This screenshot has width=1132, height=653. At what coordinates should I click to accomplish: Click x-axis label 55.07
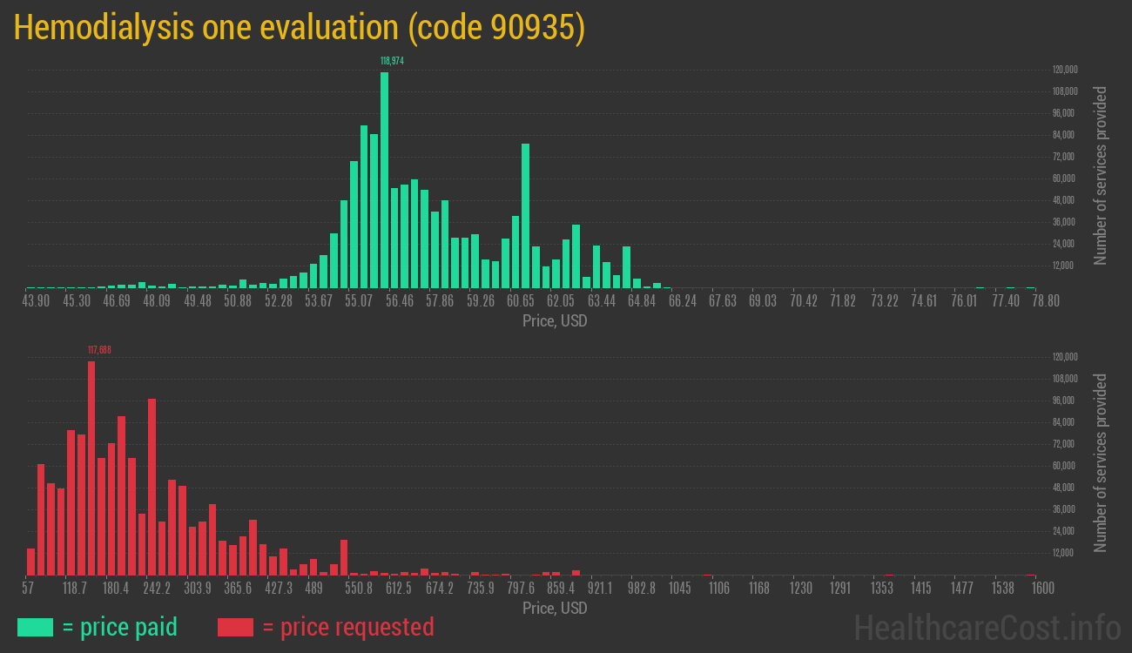(359, 301)
